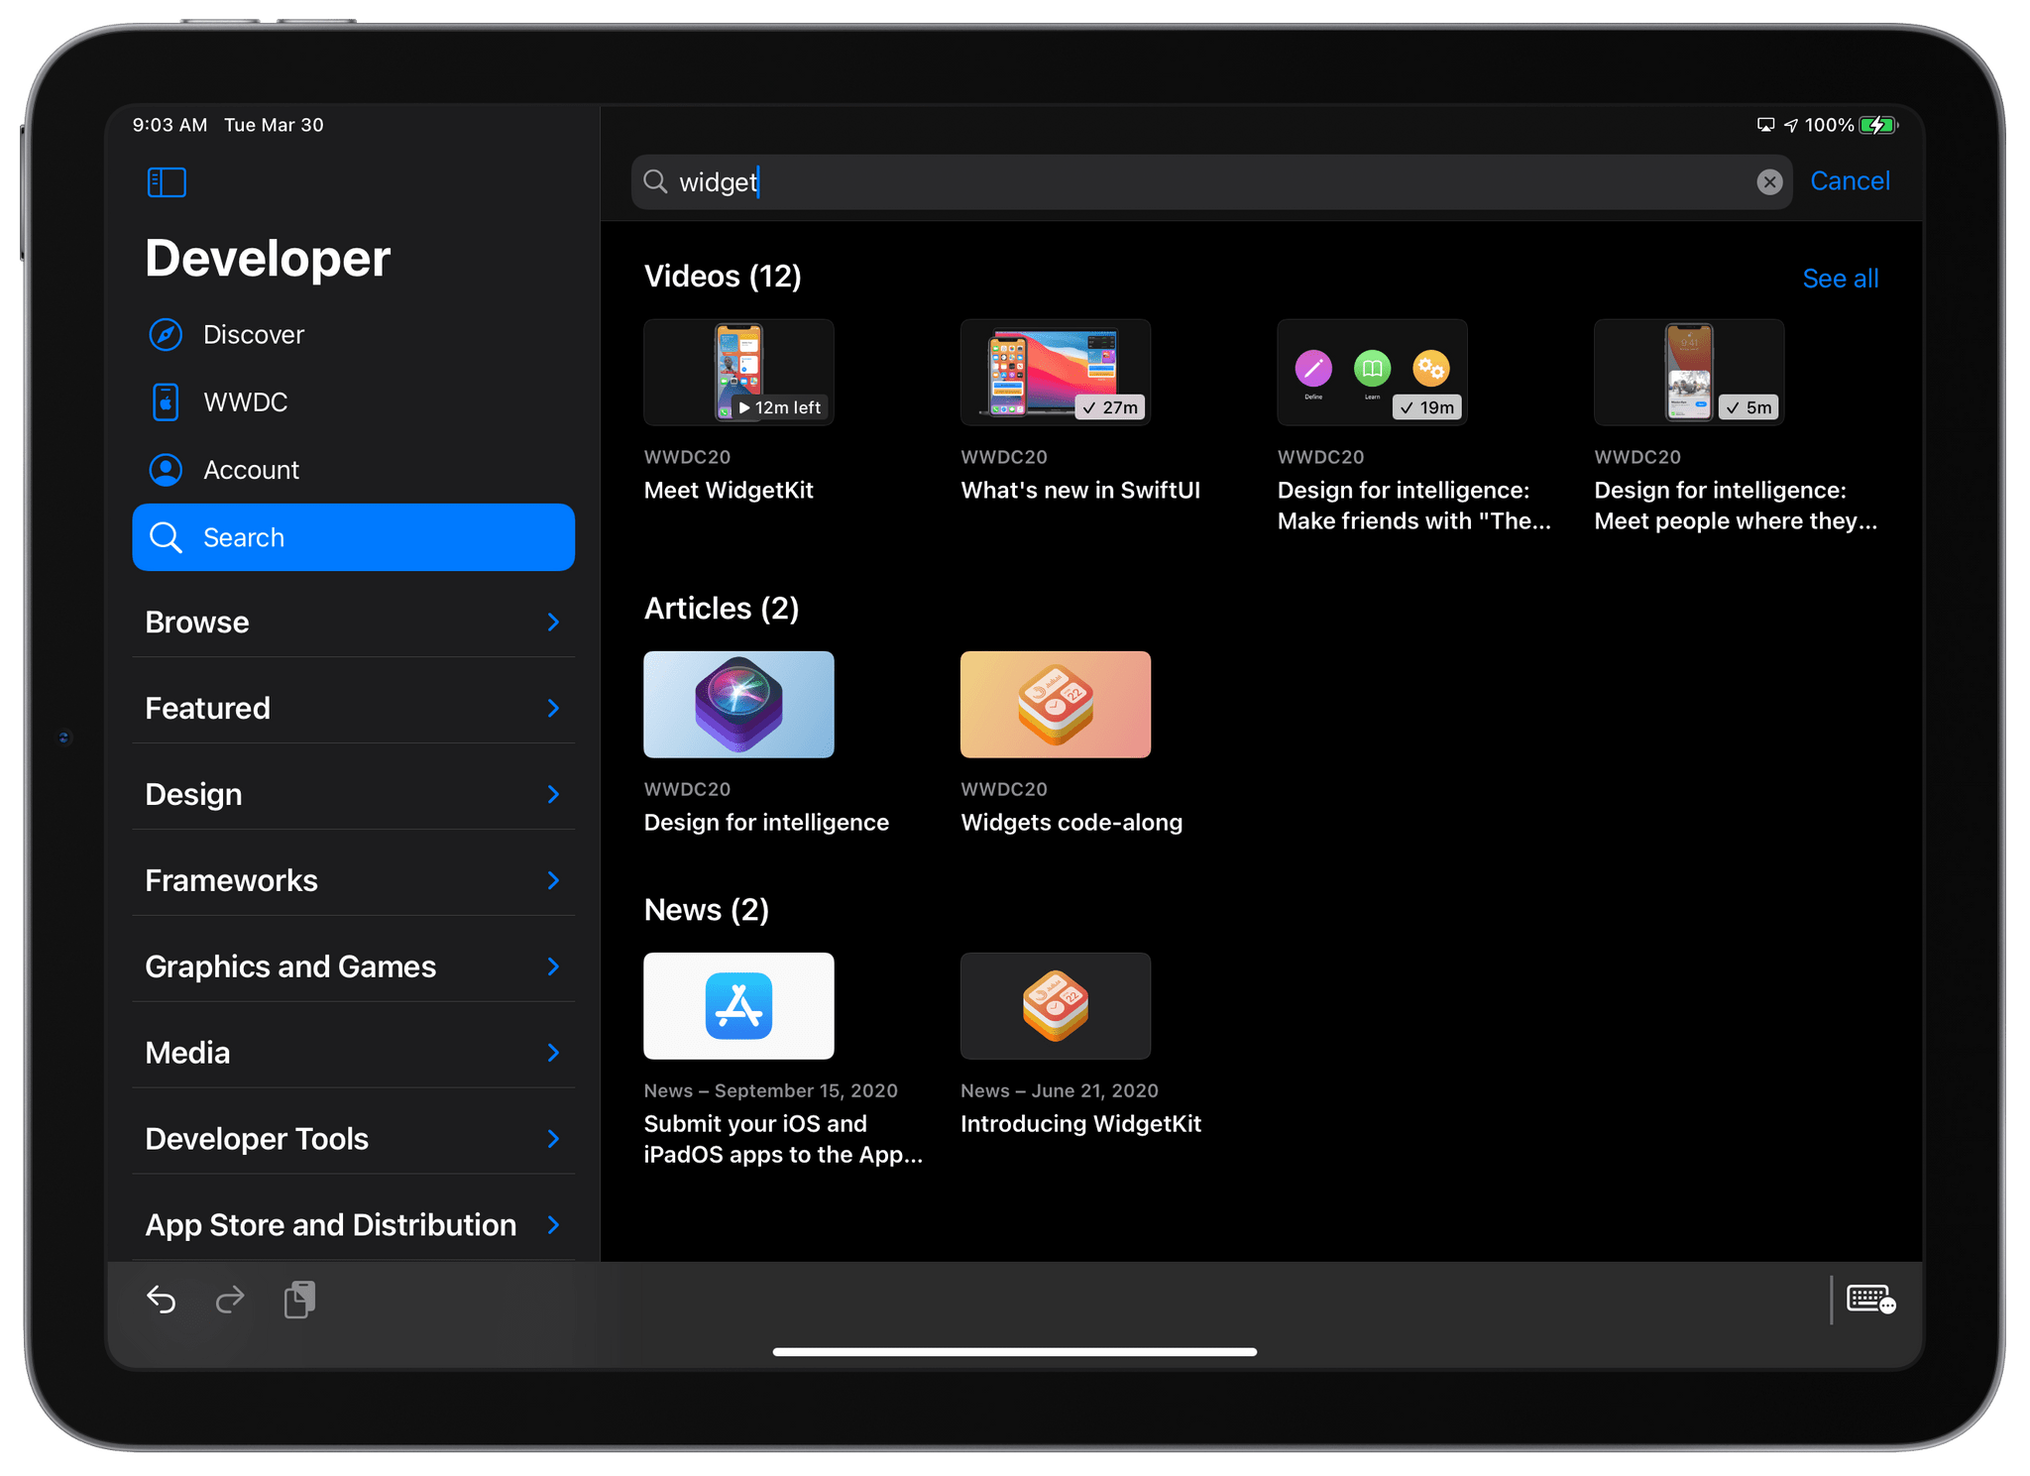Click See all for Videos results
The height and width of the screenshot is (1476, 2030).
pyautogui.click(x=1841, y=278)
